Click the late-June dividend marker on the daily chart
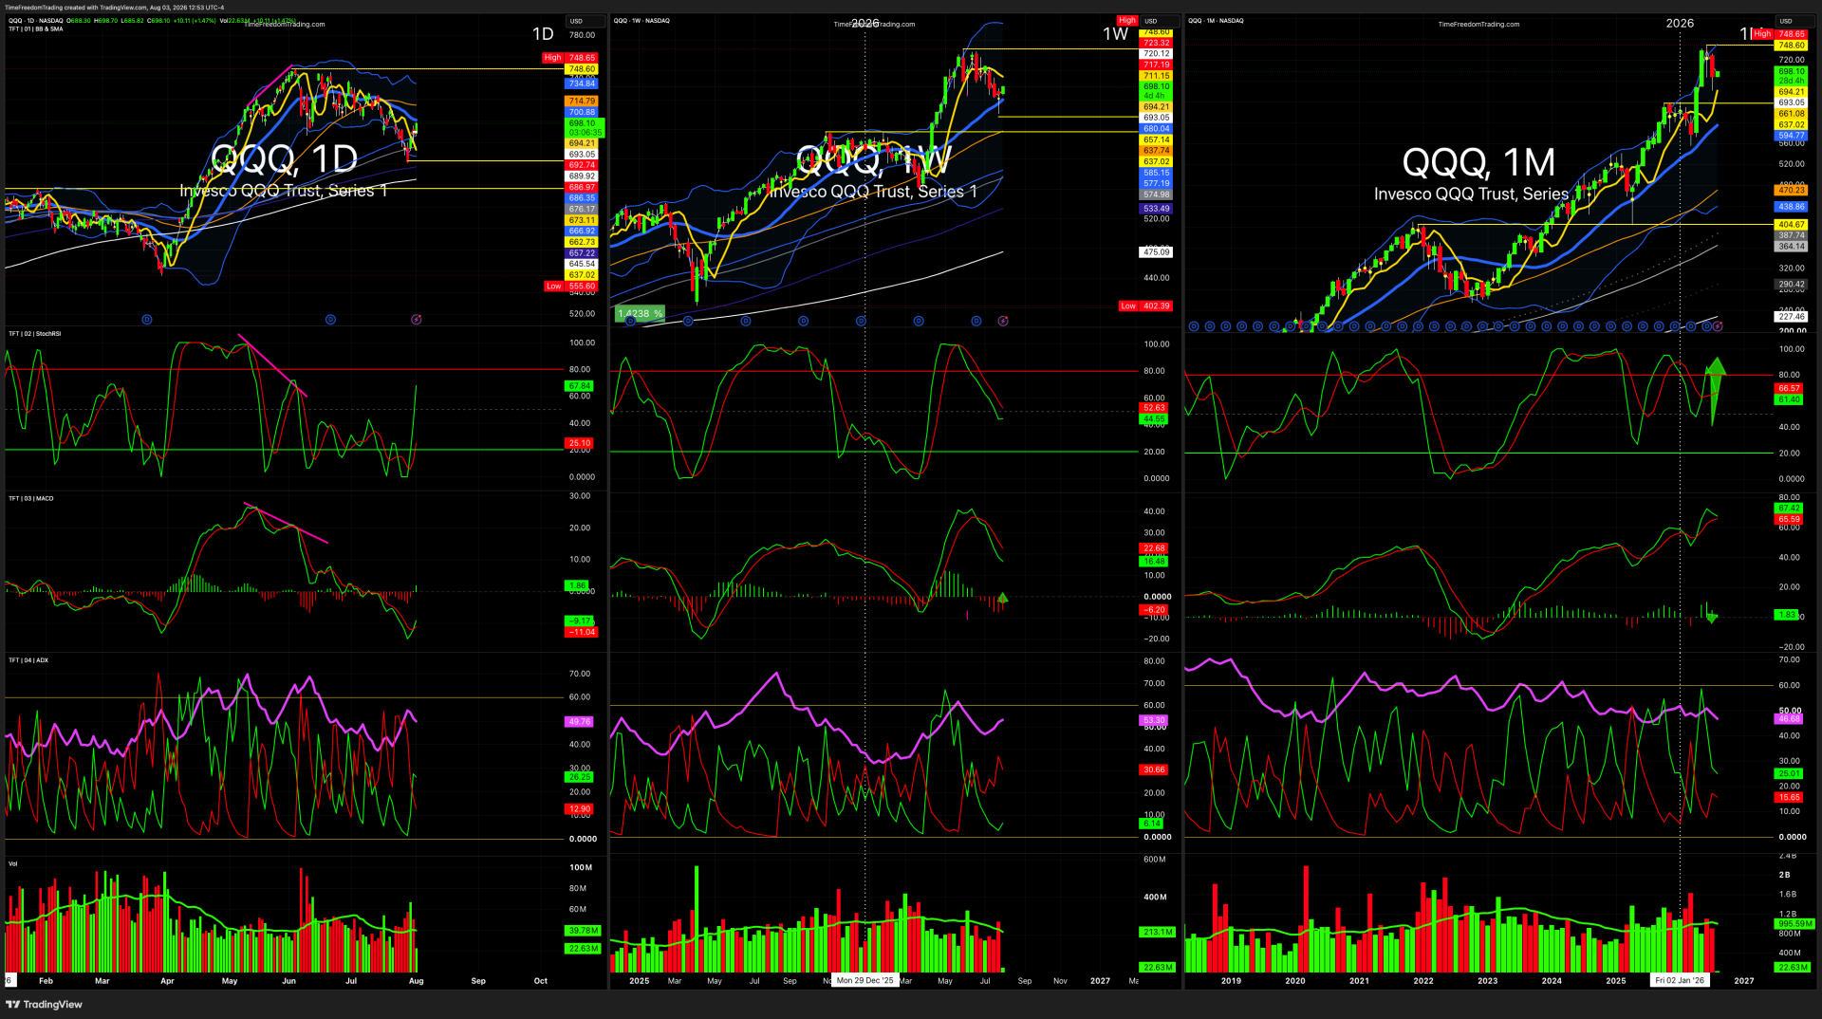Screen dimensions: 1822x1019 tap(330, 320)
